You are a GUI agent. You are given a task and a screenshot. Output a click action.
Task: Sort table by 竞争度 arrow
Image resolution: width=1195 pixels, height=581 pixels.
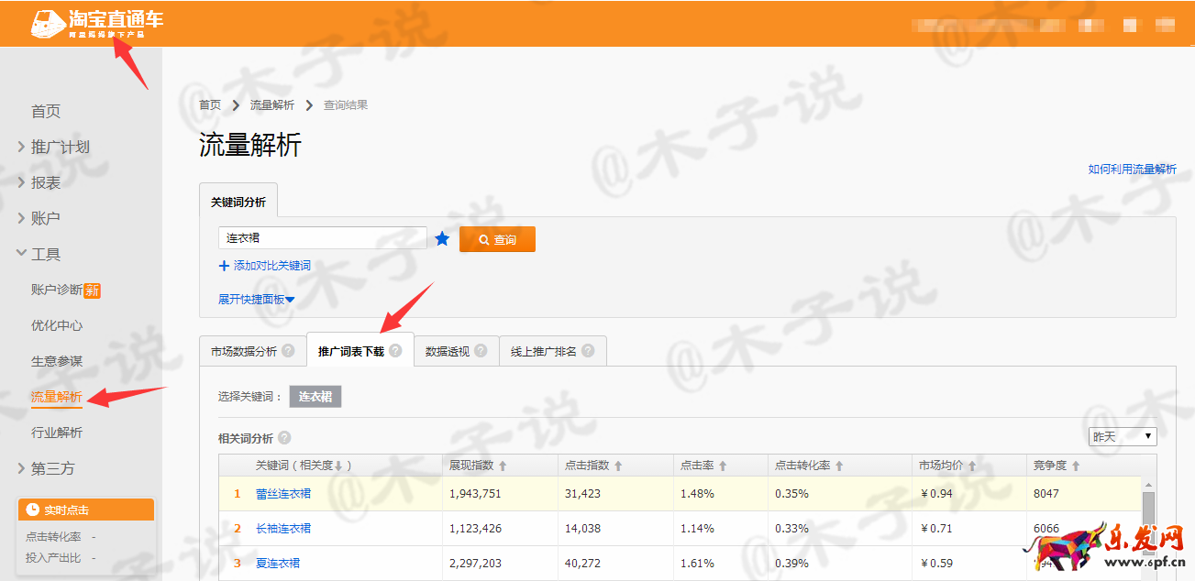coord(1076,466)
